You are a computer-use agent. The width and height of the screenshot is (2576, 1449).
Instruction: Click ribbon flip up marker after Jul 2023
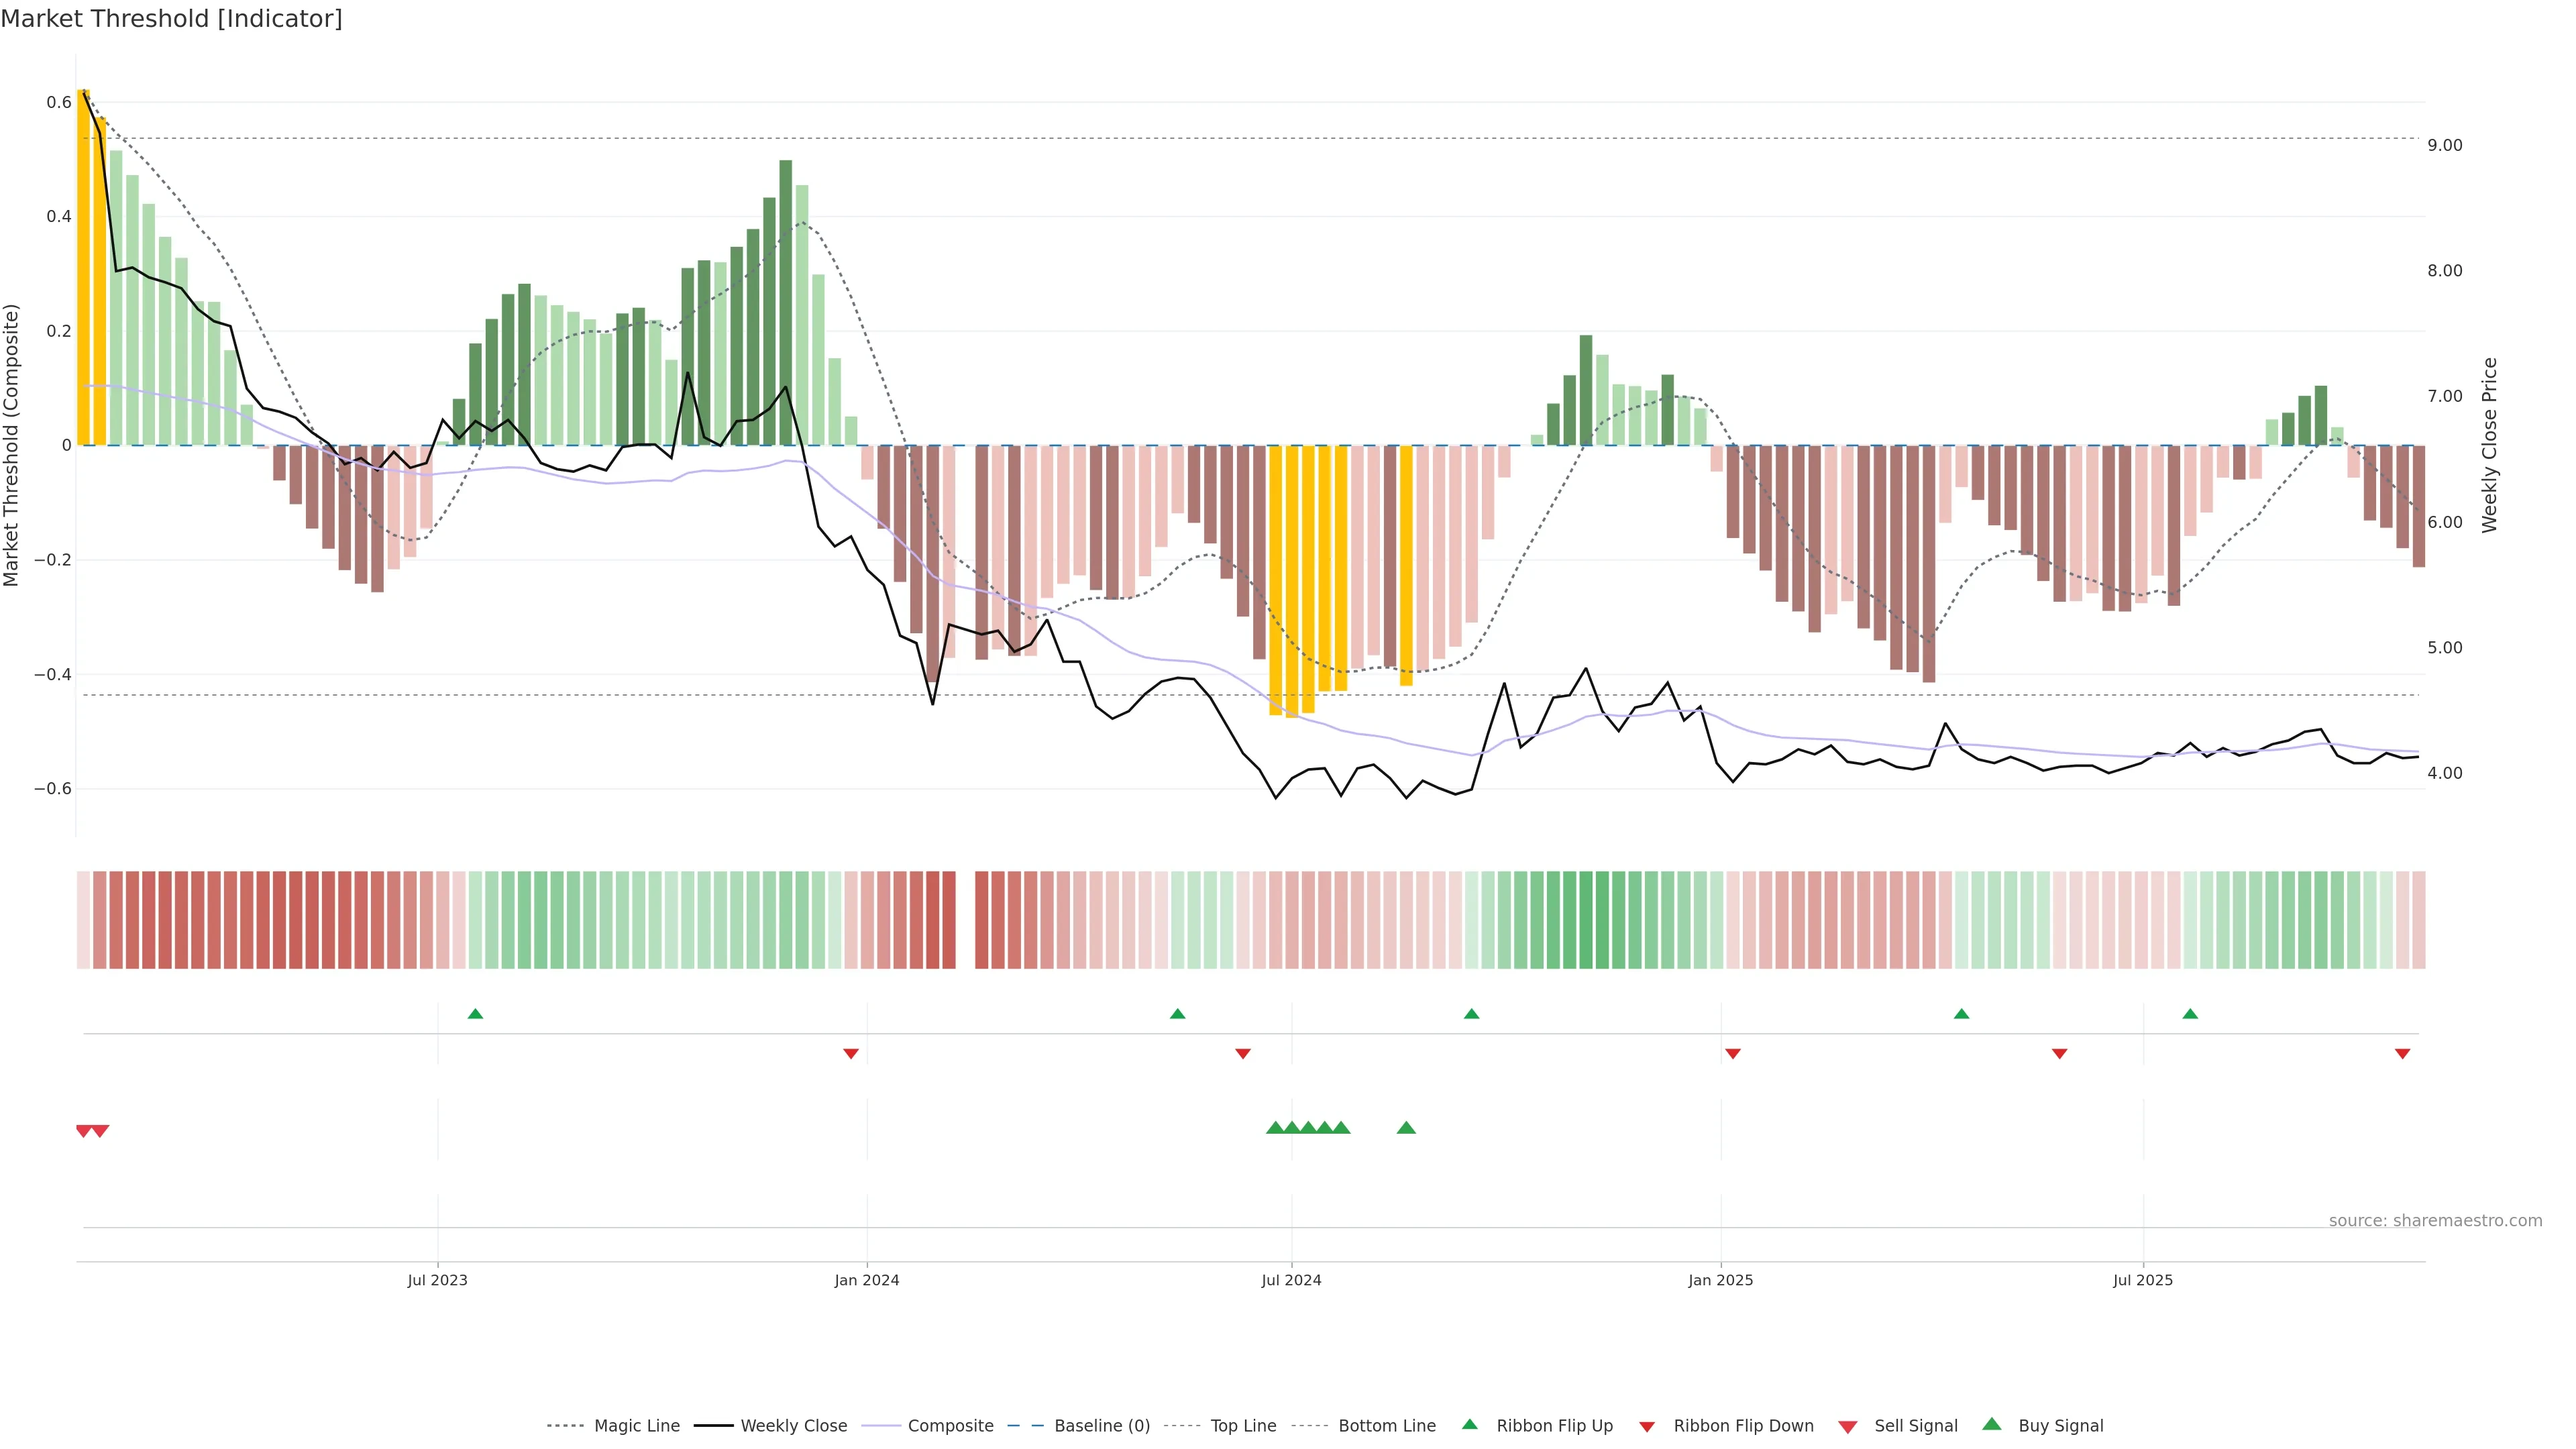pos(475,1014)
